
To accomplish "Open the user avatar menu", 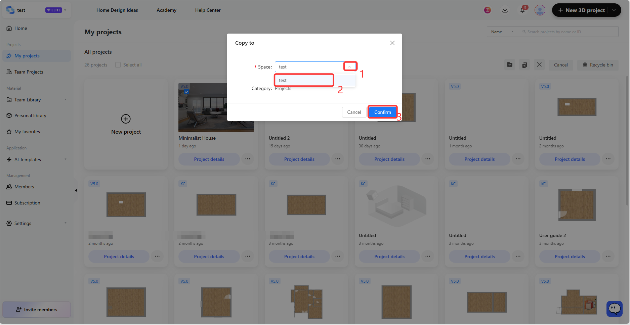I will point(540,10).
